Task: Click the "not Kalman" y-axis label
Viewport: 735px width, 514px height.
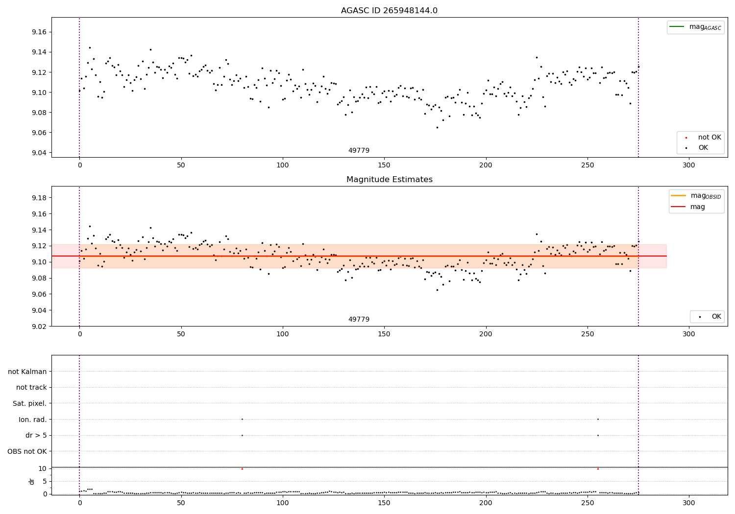Action: pyautogui.click(x=27, y=372)
